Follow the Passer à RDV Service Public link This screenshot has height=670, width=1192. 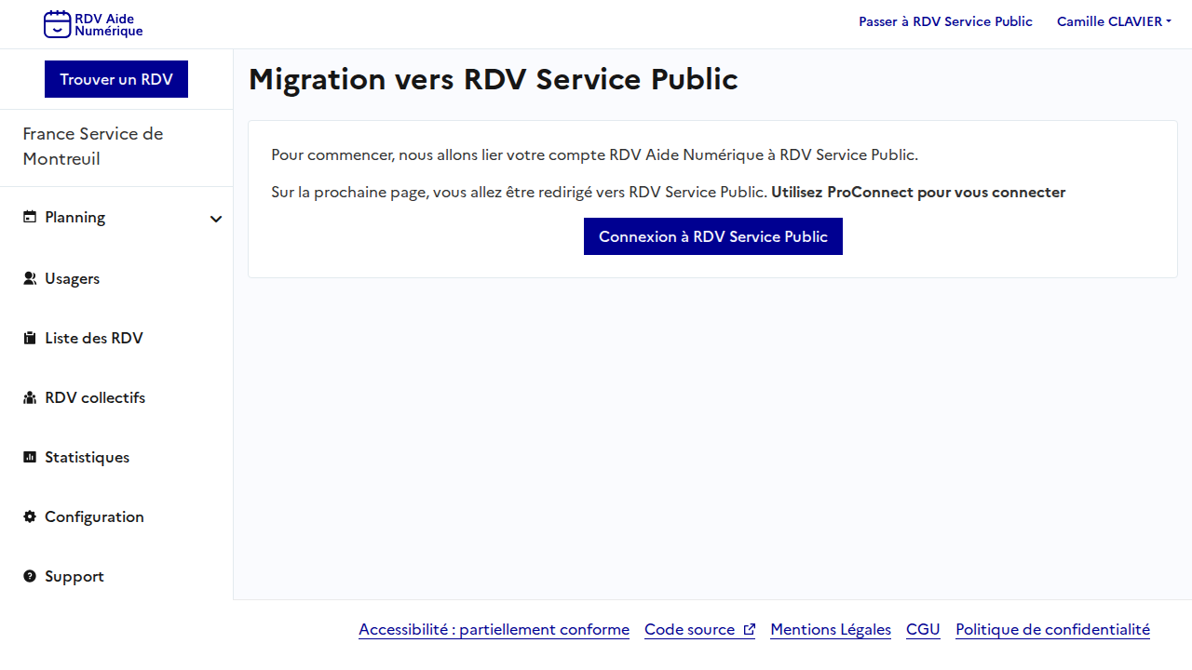coord(945,21)
